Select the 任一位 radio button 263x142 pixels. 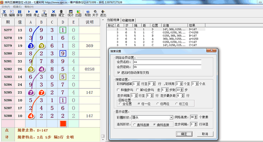click(139, 104)
